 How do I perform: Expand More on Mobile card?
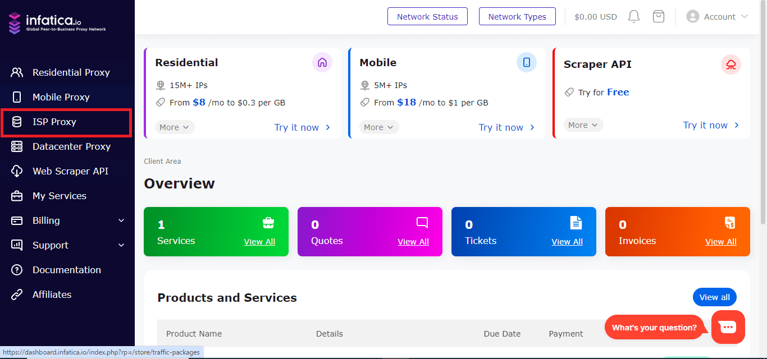[379, 127]
